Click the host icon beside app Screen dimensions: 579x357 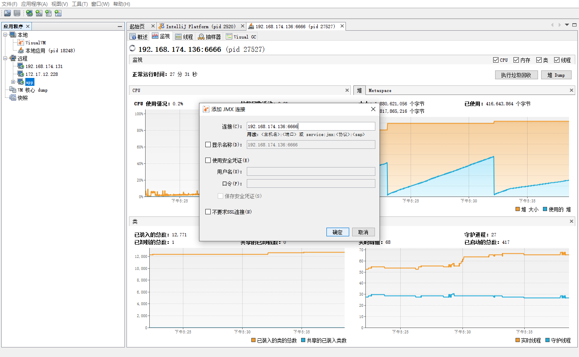[21, 82]
